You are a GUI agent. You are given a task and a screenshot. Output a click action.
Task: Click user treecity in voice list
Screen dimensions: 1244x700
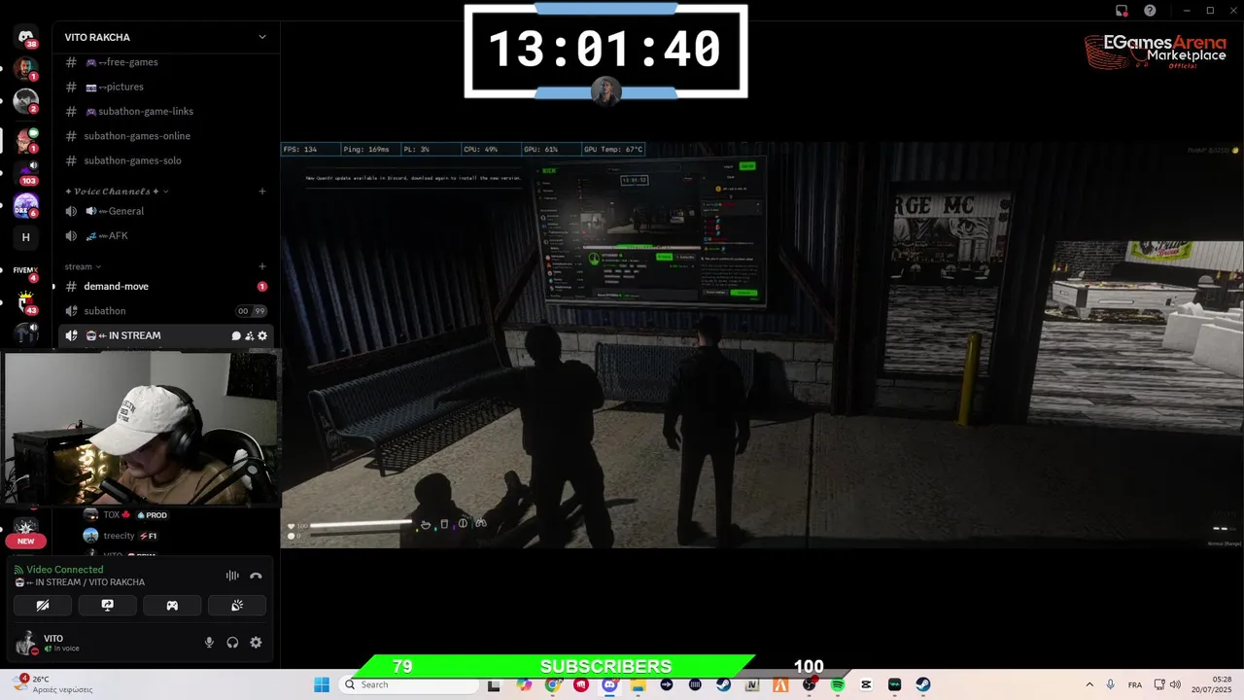pyautogui.click(x=121, y=536)
